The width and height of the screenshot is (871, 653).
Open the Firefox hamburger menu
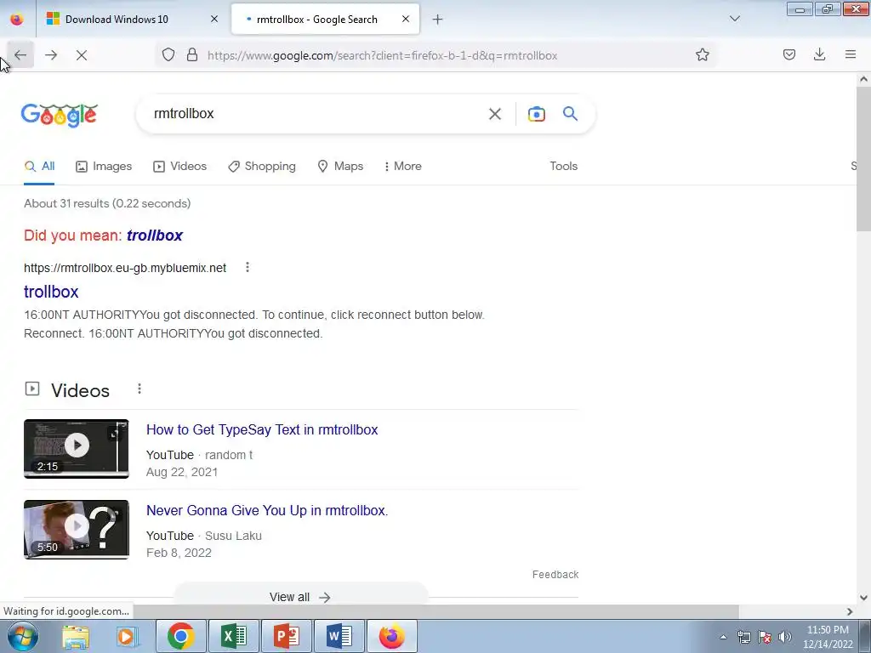[850, 54]
